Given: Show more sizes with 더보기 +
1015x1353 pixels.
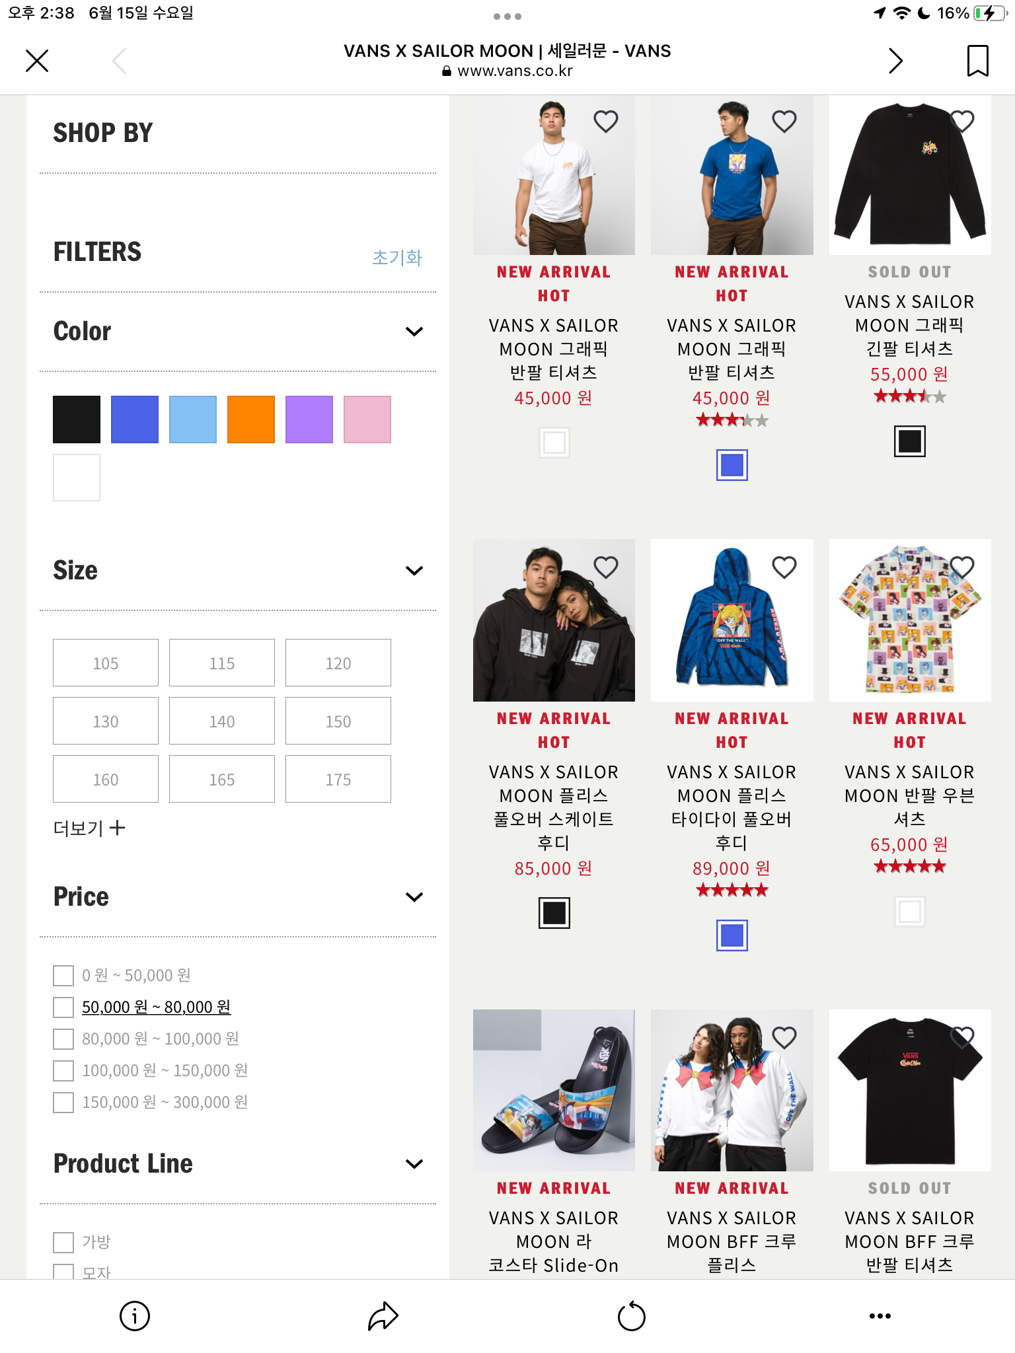Looking at the screenshot, I should point(89,828).
